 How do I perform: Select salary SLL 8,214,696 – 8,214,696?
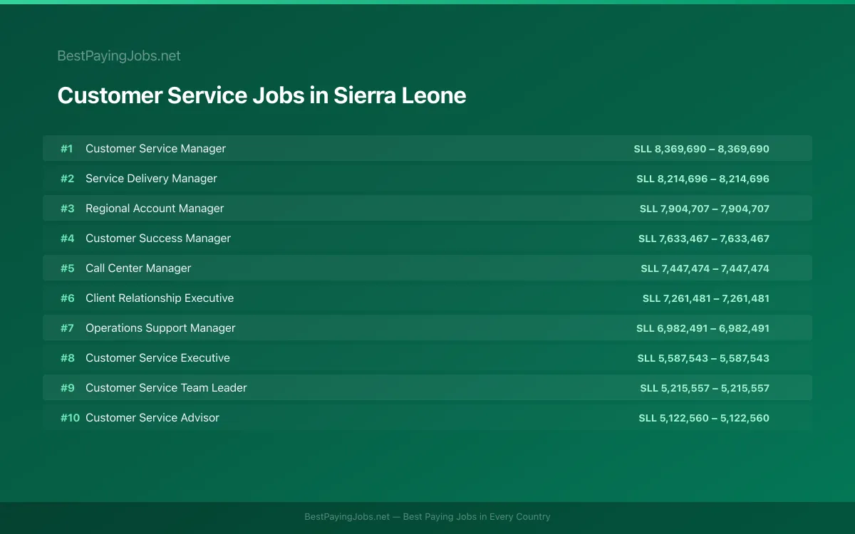click(x=703, y=179)
